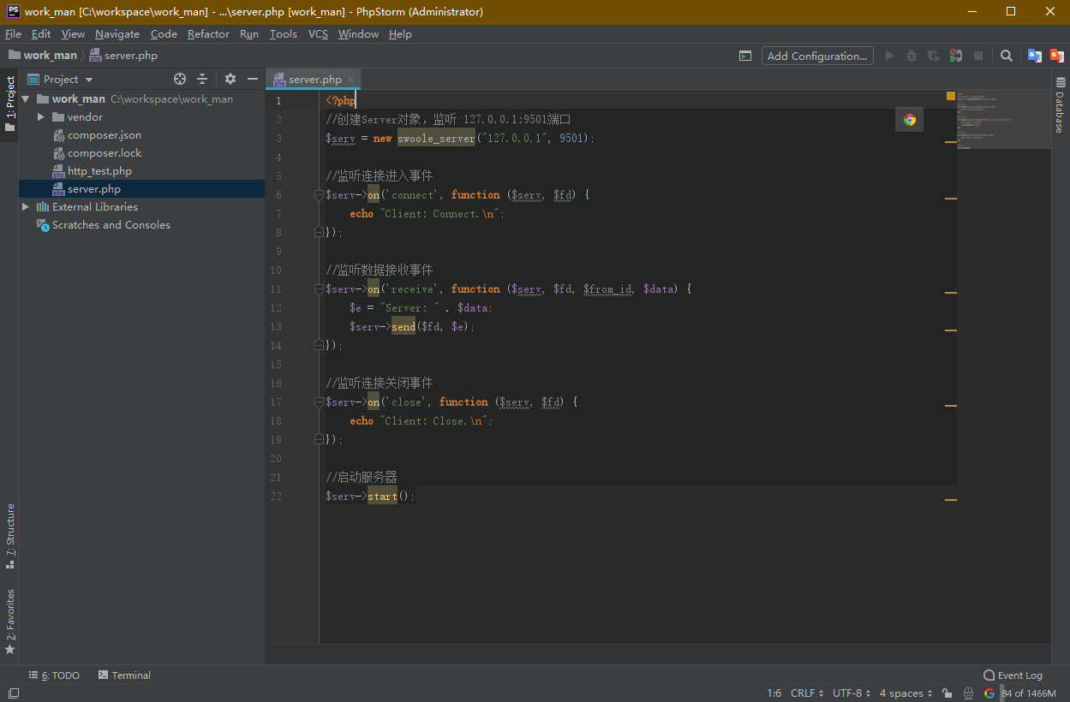The height and width of the screenshot is (702, 1070).
Task: Click the Debug bug icon
Action: click(x=912, y=56)
